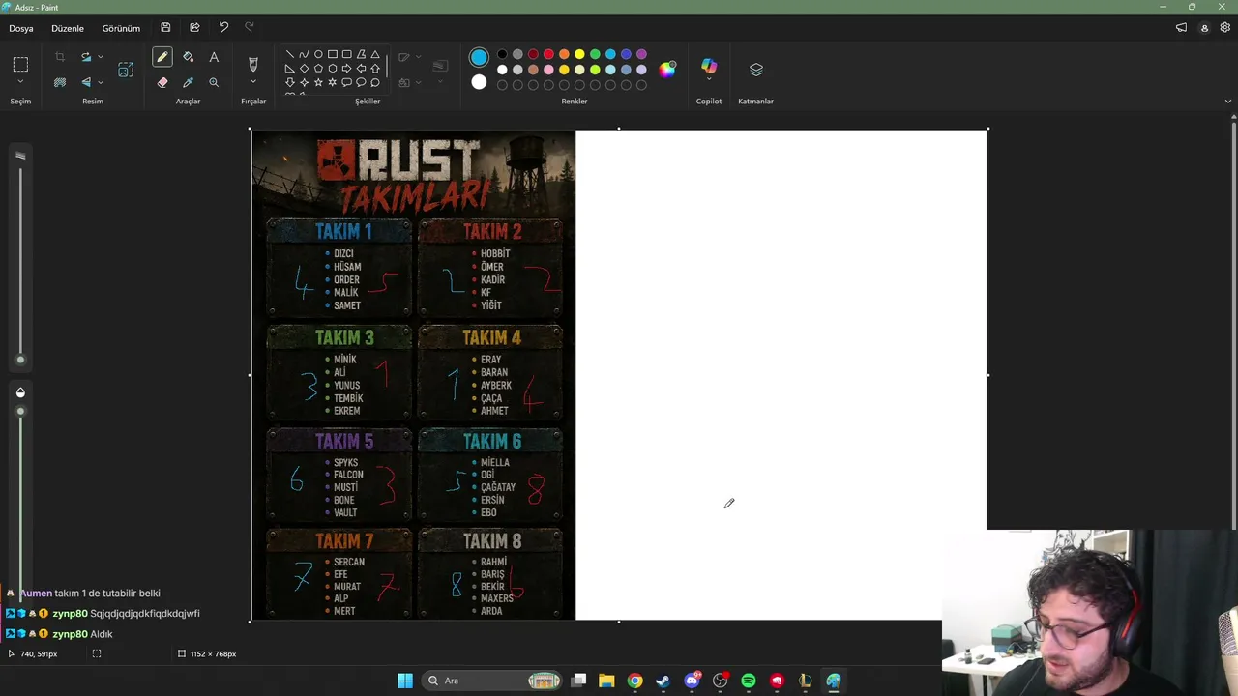Open Paint settings gear
Viewport: 1238px width, 696px height.
tap(1225, 28)
